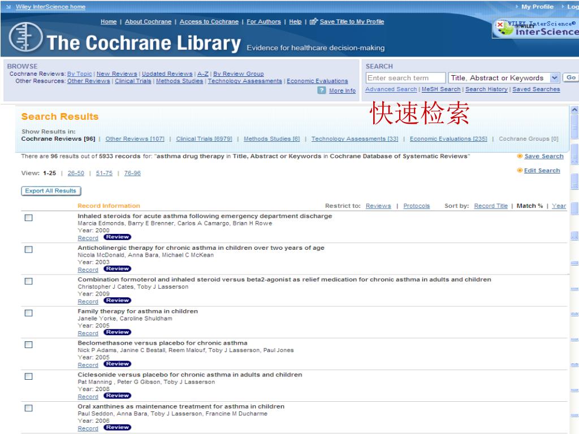Click the orange Edit Search bullet icon
The image size is (579, 434).
tap(520, 171)
